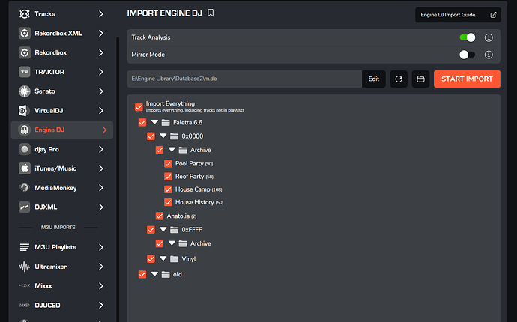Bookmark the Import Engine DJ page

tap(211, 13)
